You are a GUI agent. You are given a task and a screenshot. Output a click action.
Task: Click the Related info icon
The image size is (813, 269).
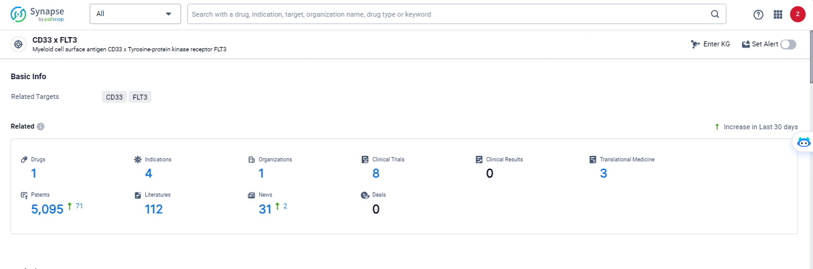[40, 127]
